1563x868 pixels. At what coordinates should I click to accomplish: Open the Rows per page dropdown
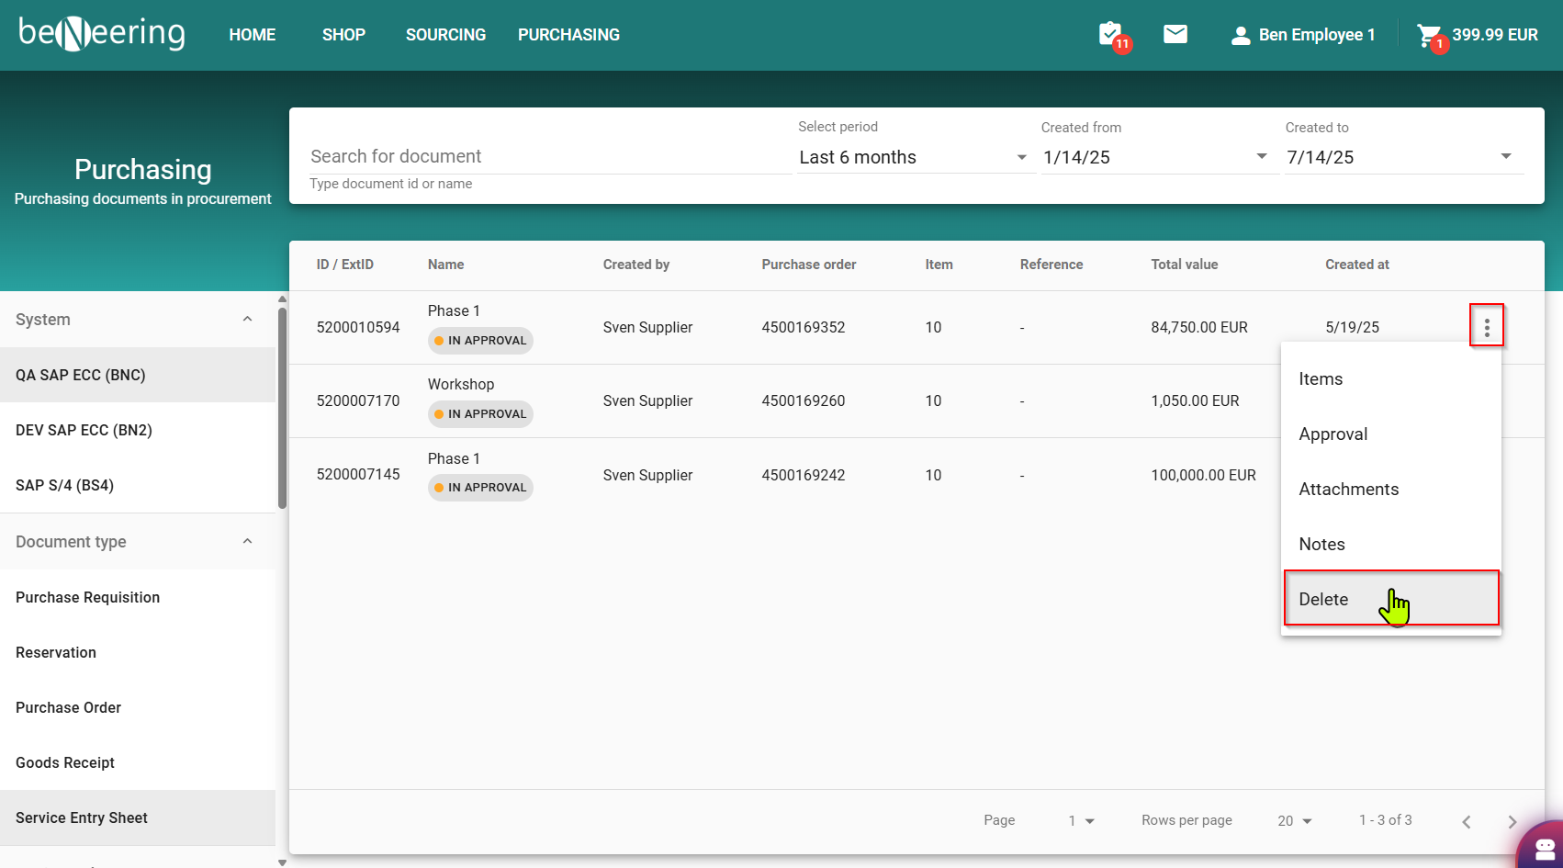pos(1294,820)
